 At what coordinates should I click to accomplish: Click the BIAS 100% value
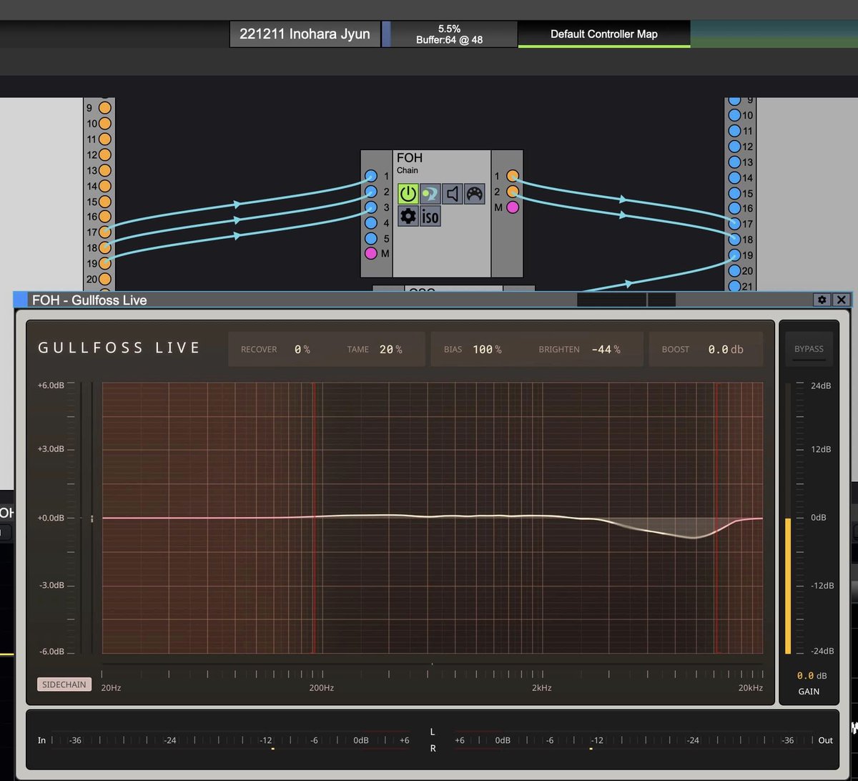[487, 350]
